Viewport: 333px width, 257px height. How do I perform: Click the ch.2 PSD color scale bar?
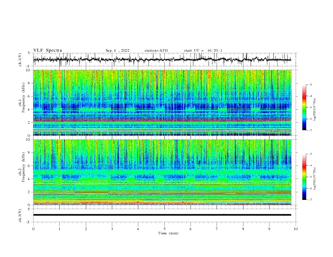point(304,177)
